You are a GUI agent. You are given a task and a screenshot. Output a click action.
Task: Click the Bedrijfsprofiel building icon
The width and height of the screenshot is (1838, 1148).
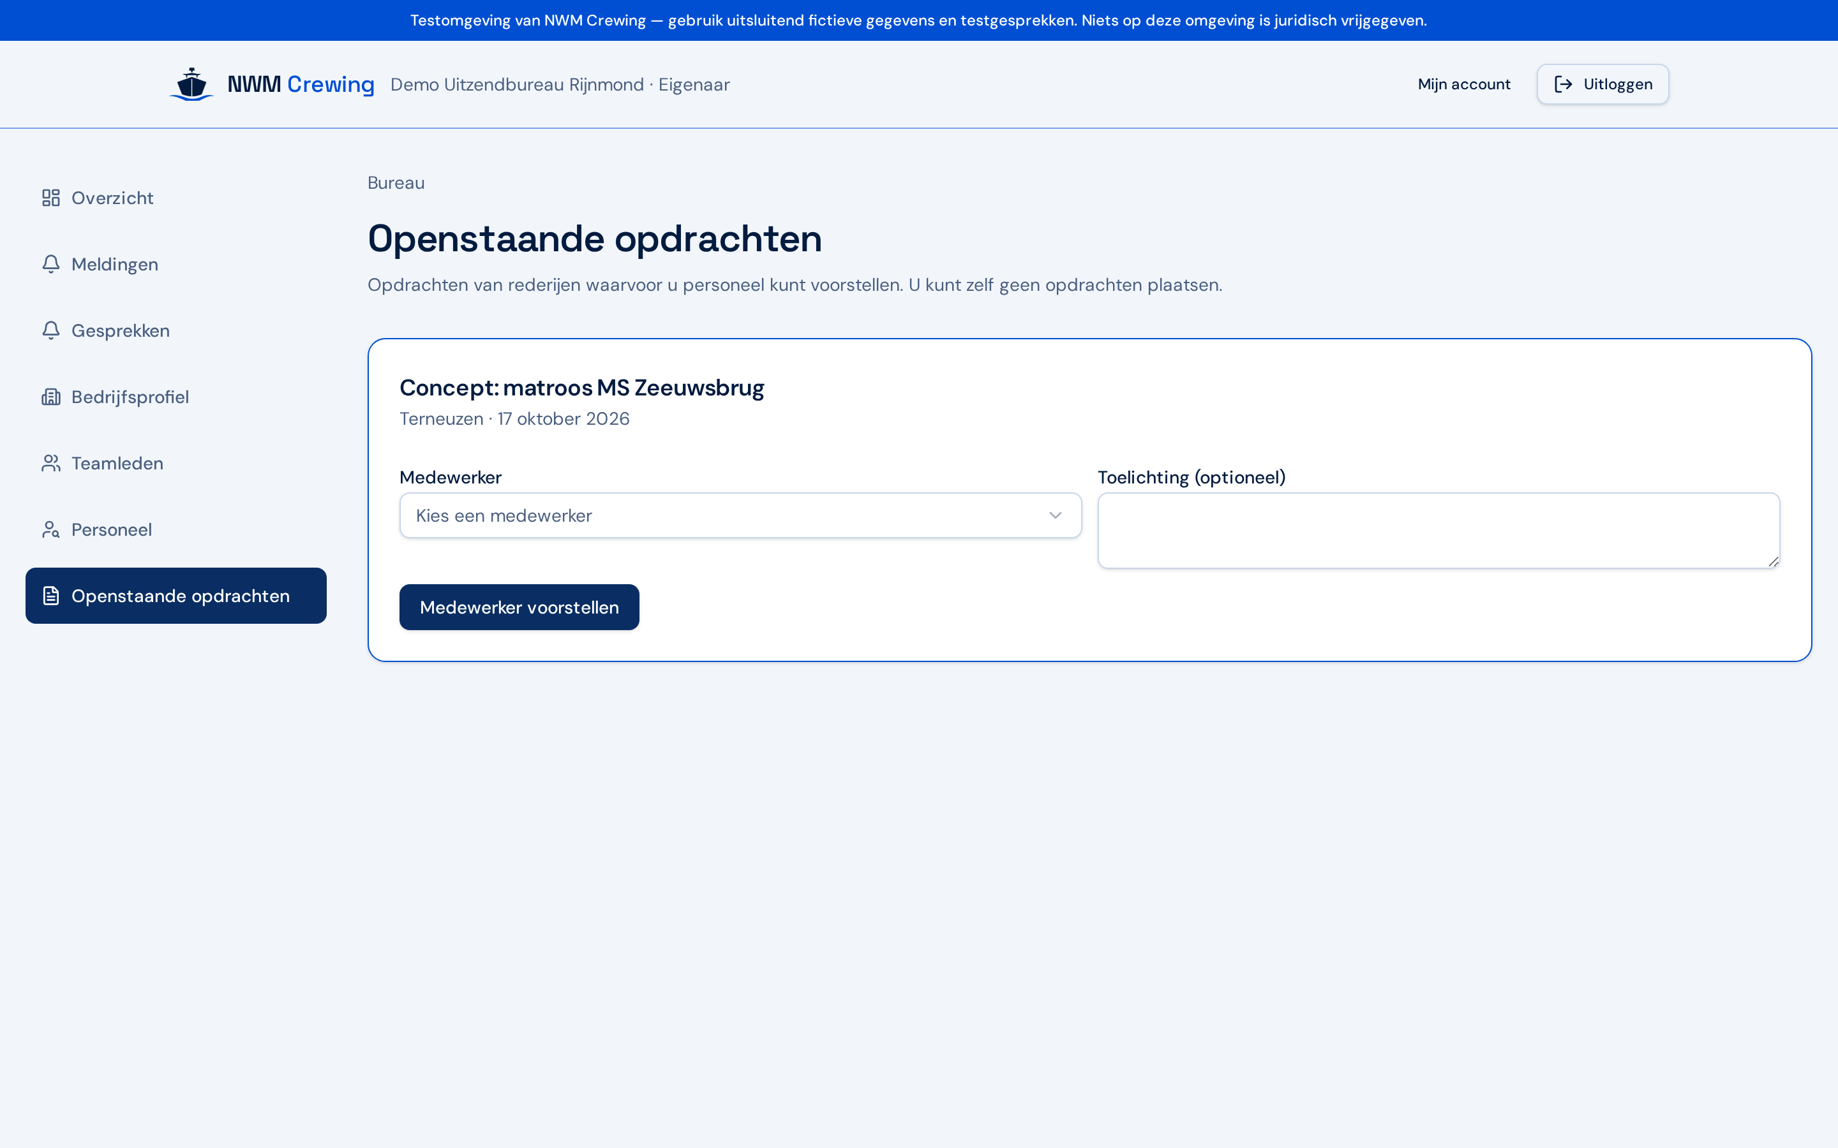click(51, 397)
